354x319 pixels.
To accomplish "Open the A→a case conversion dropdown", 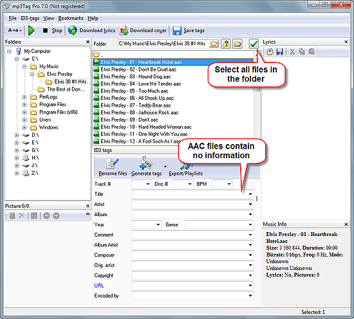I will coord(15,30).
